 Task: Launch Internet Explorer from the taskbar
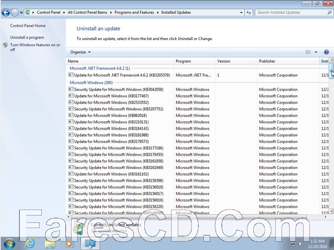coord(30,243)
